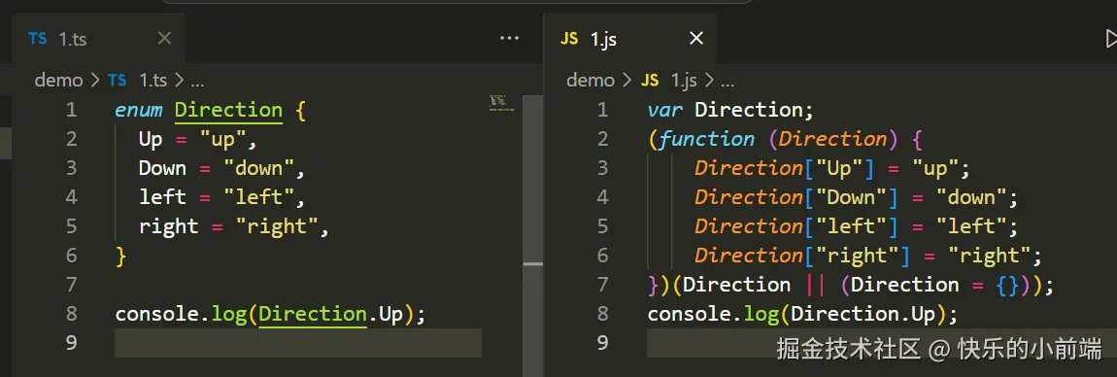This screenshot has width=1117, height=377.
Task: Click the enum keyword on line 1
Action: pos(138,110)
